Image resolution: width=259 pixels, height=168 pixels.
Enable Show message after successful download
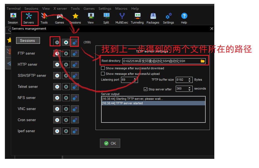point(103,68)
